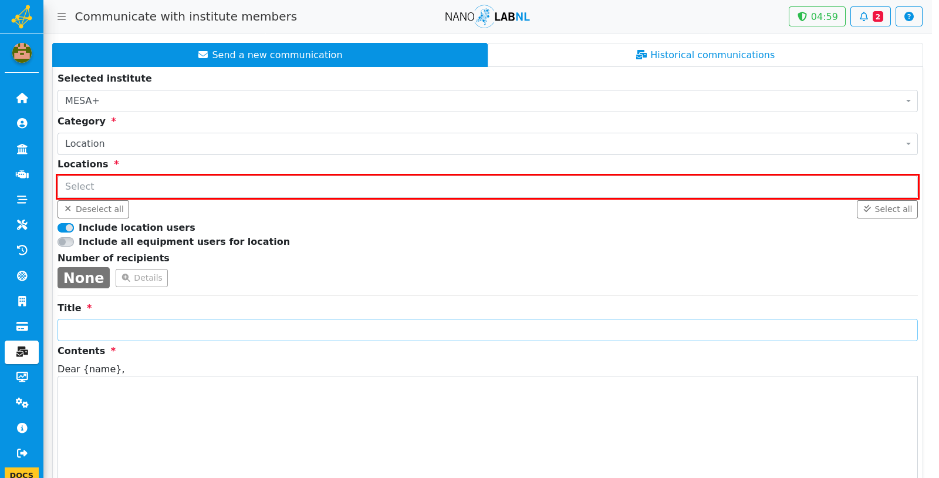Enable Include all equipment users for location
Screen dimensions: 939x478
(x=66, y=242)
